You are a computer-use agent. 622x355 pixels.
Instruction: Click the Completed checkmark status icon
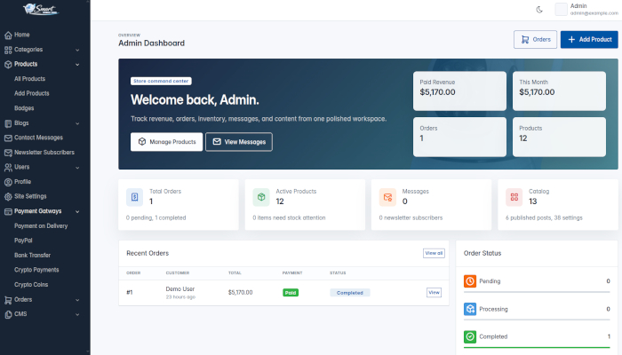(x=470, y=336)
